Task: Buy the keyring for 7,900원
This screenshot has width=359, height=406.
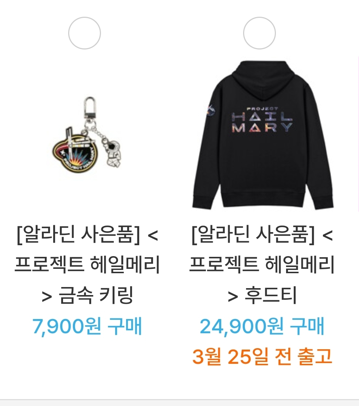Action: (87, 326)
